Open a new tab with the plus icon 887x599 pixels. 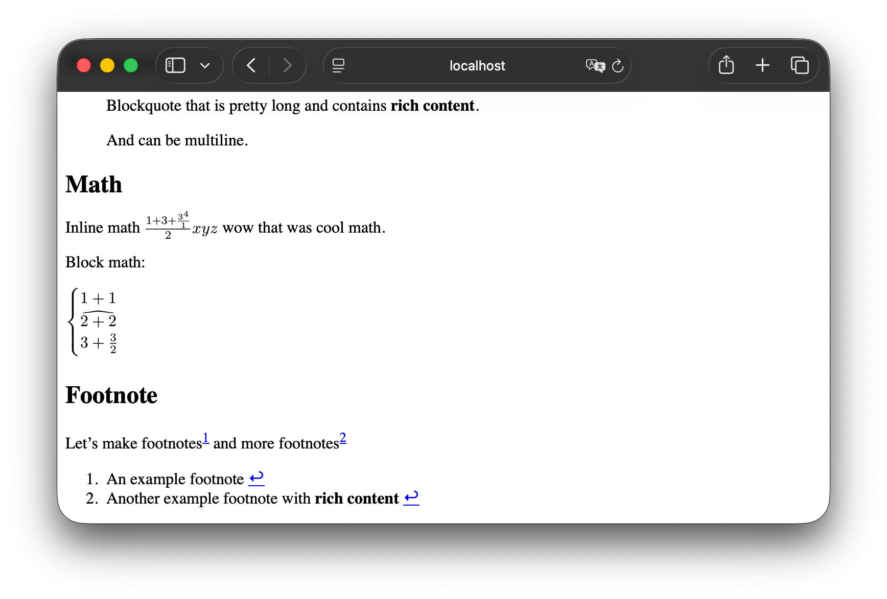click(762, 65)
